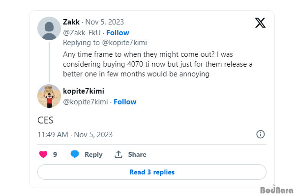This screenshot has height=195, width=295.
Task: Open the @Zakk_FkU handle link
Action: [x=82, y=33]
